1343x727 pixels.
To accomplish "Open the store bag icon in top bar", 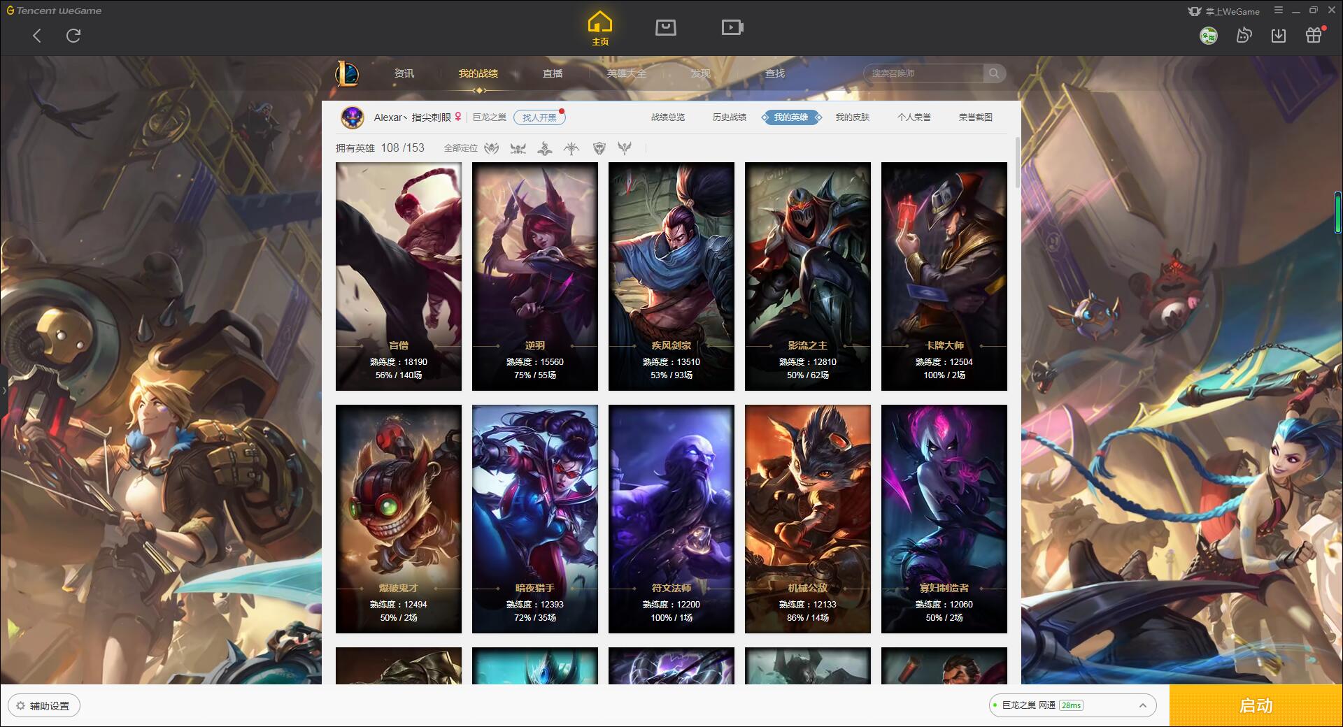I will [666, 27].
